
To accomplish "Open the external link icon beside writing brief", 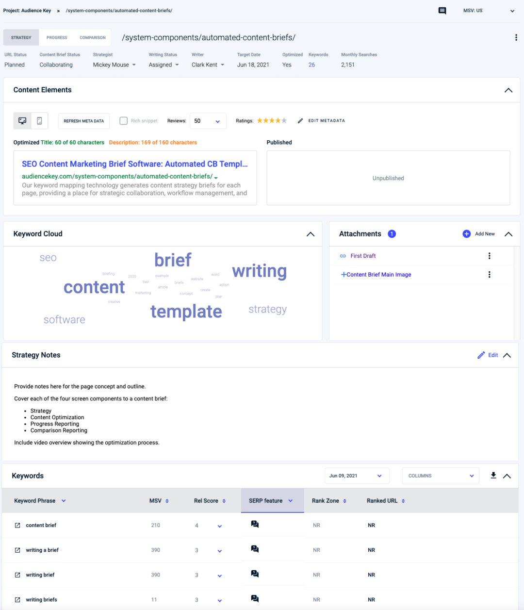I will coord(18,575).
